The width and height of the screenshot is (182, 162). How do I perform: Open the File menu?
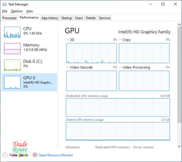coord(5,11)
